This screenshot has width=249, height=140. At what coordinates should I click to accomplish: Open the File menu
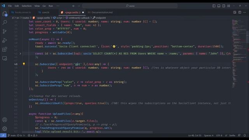pyautogui.click(x=10, y=6)
